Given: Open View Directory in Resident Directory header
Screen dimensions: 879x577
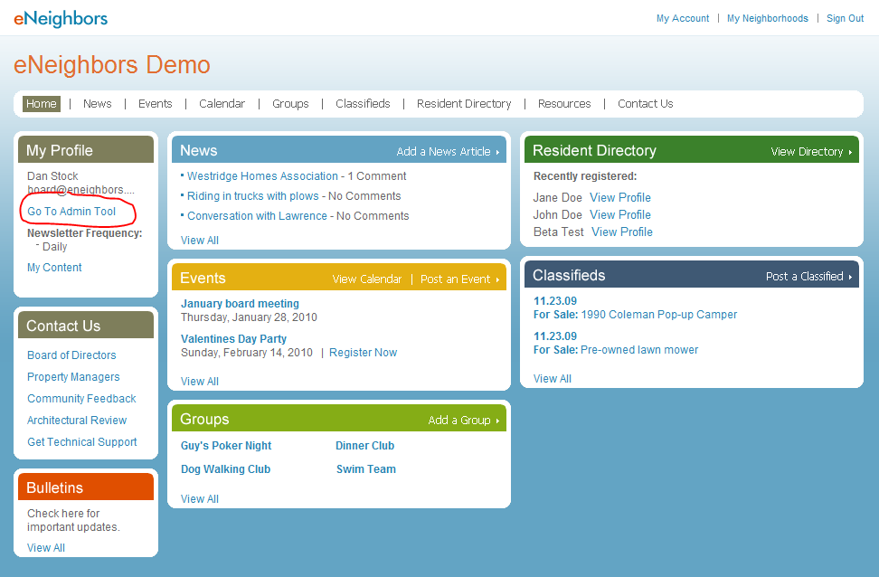Looking at the screenshot, I should [x=810, y=152].
